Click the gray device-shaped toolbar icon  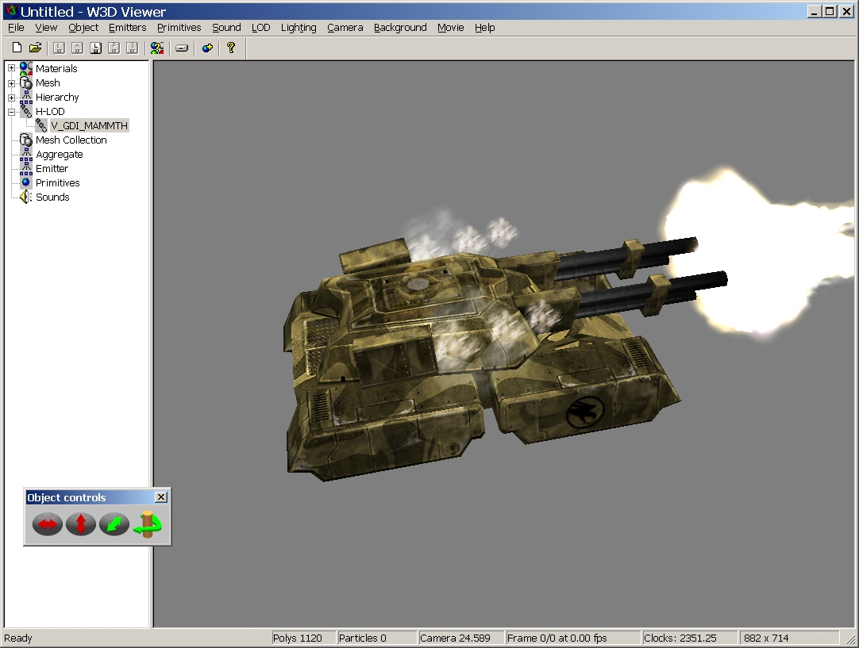pyautogui.click(x=182, y=48)
